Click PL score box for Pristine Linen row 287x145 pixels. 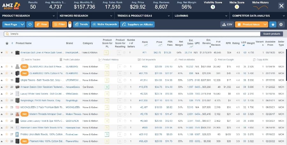(107, 134)
